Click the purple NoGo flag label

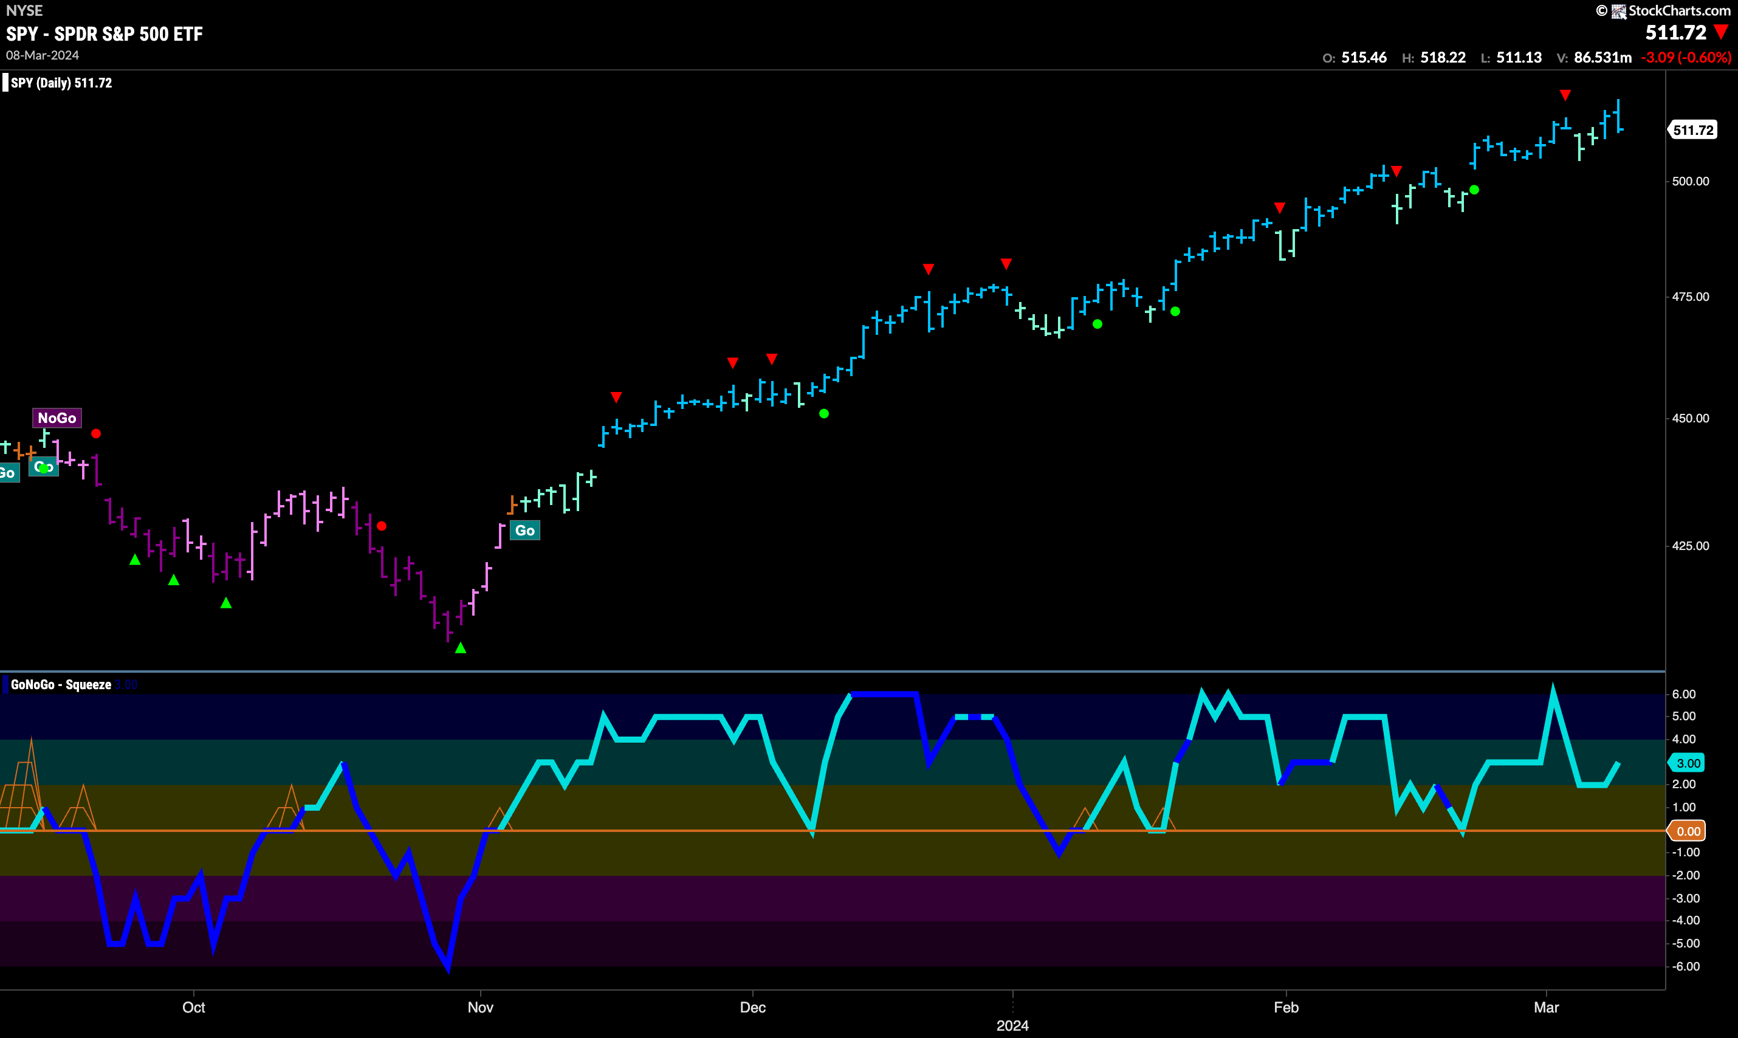point(57,418)
